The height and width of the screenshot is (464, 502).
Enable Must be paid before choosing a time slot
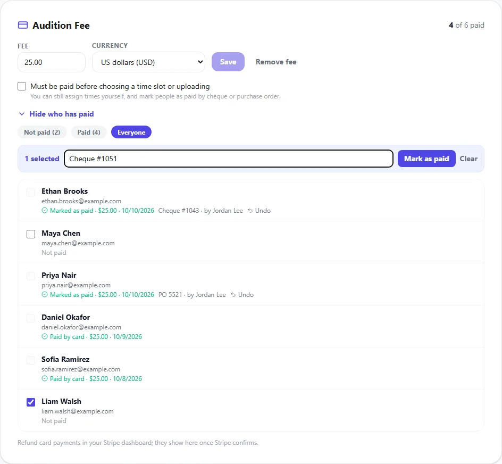click(x=22, y=86)
